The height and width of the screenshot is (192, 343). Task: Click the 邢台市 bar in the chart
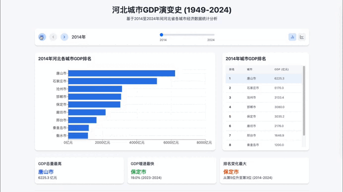coord(82,120)
